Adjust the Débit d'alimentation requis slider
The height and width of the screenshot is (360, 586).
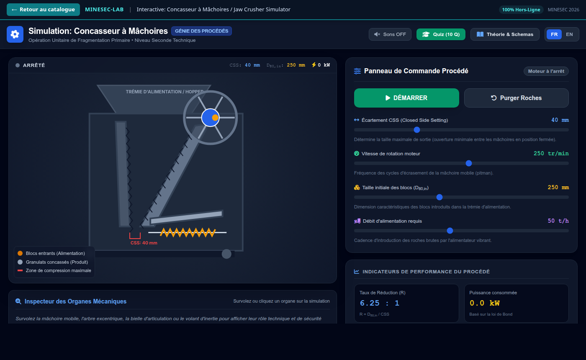tap(461, 231)
